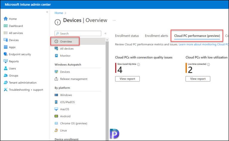
Task: Click the Devices info icon beside page title
Action: point(58,22)
